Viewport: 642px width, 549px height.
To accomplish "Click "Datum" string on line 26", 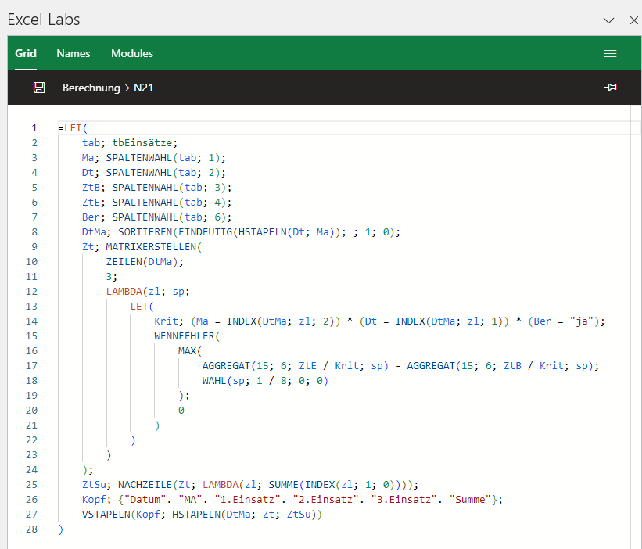I will [145, 500].
